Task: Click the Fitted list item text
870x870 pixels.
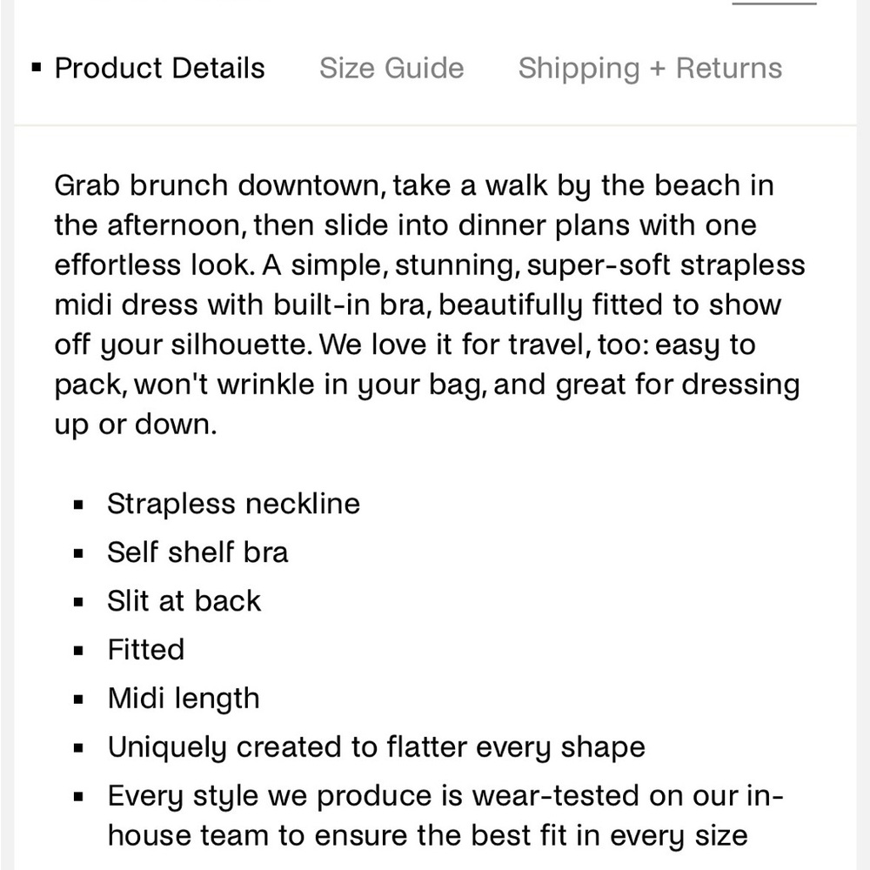Action: coord(146,649)
